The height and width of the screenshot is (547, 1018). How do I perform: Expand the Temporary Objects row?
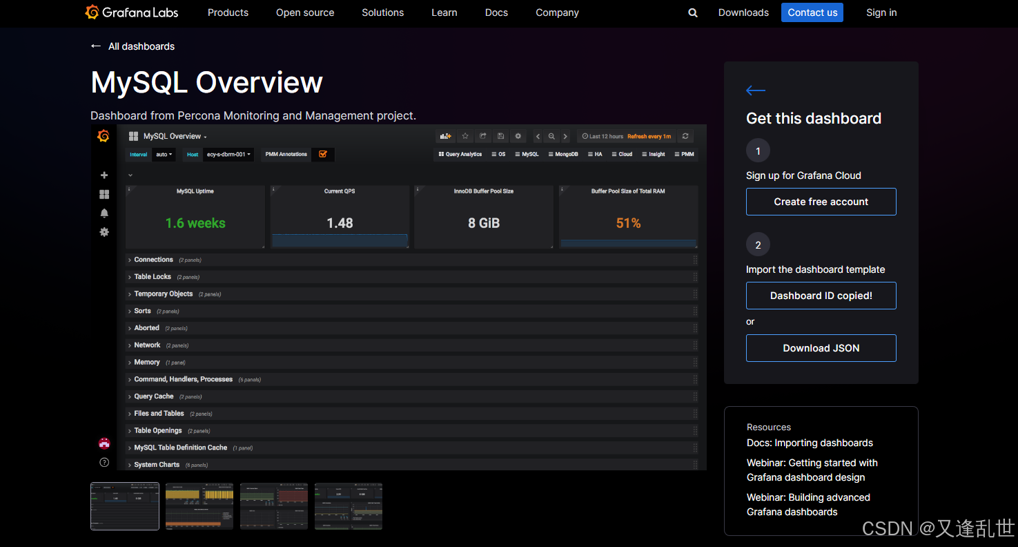pos(411,294)
